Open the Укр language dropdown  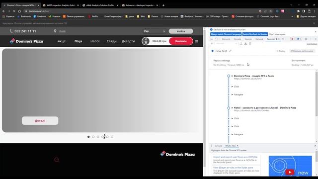pos(155,31)
